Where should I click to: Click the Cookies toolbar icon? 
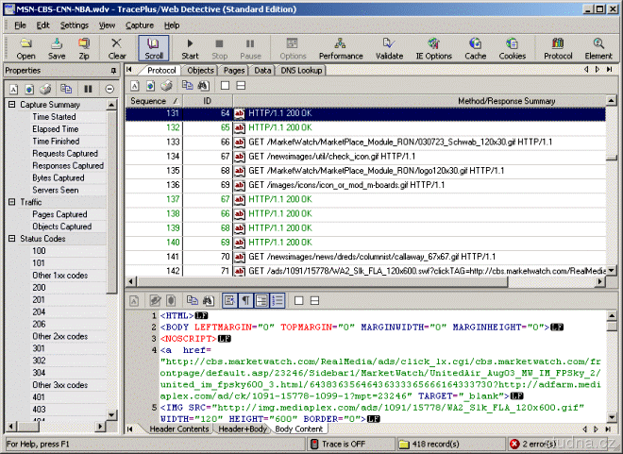coord(512,48)
